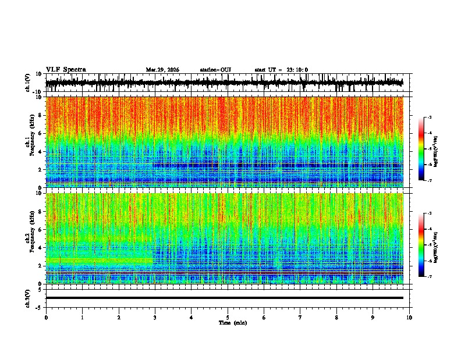
Task: Click the time axis tick label '8'
Action: coord(336,318)
